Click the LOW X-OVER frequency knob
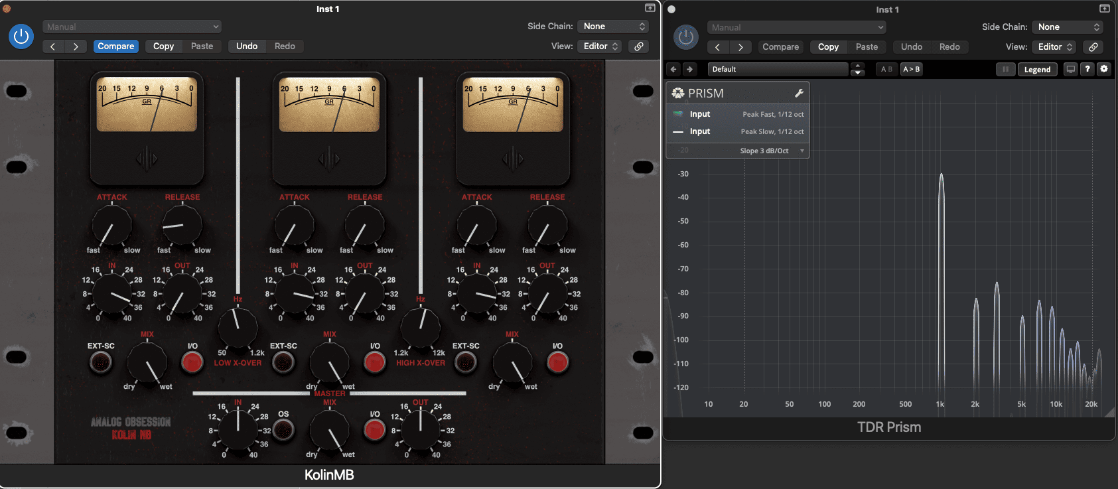The height and width of the screenshot is (489, 1118). pyautogui.click(x=238, y=328)
